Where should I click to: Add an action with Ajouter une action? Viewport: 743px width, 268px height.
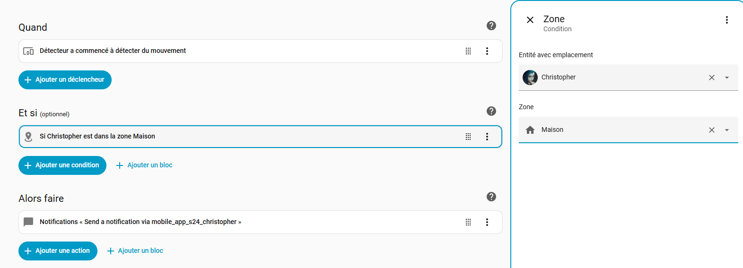pyautogui.click(x=58, y=251)
